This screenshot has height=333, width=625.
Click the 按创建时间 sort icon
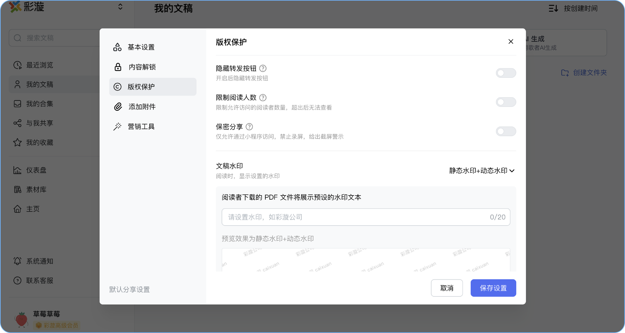[553, 8]
